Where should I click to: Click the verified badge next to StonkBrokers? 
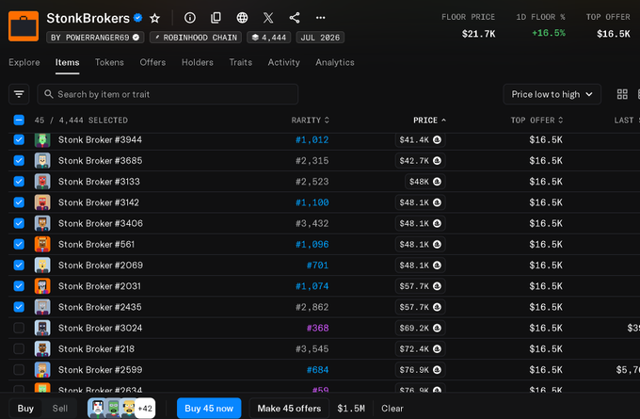tap(138, 18)
